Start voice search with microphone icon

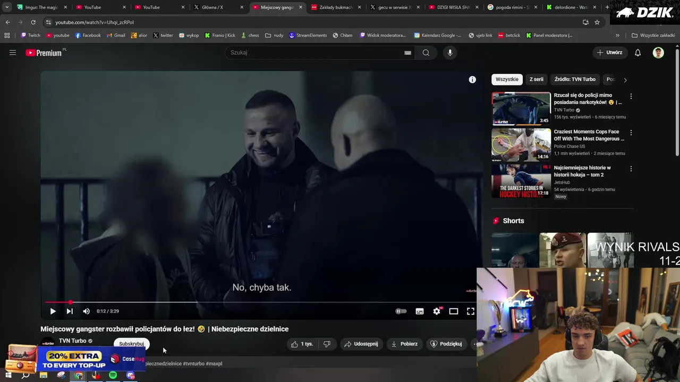coord(450,53)
